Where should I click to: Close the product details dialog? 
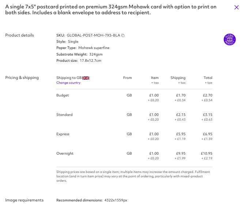point(236,7)
